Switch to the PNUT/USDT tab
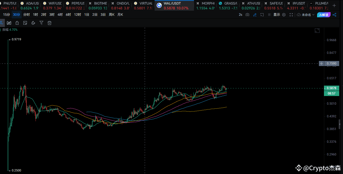The height and width of the screenshot is (174, 343). 8,6
